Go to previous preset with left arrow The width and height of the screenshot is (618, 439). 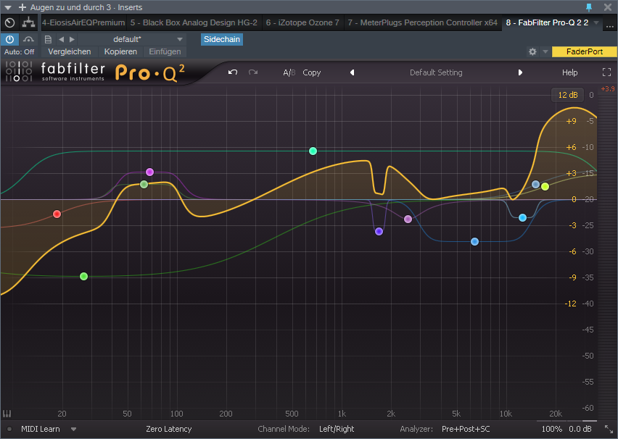pyautogui.click(x=61, y=39)
